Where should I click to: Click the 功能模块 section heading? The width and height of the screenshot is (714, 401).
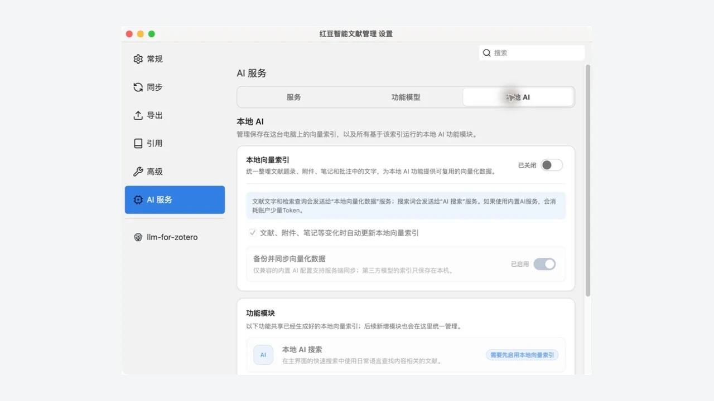click(x=260, y=313)
